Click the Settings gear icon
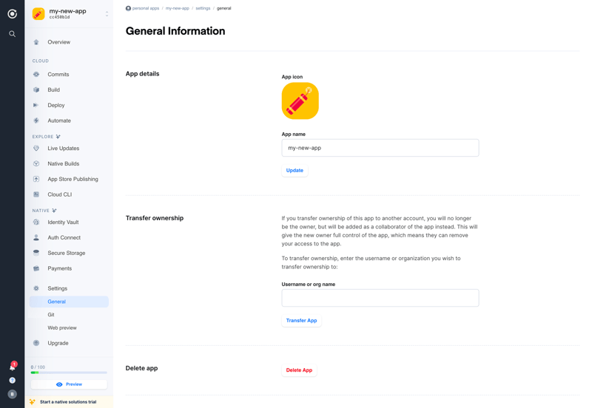 36,288
